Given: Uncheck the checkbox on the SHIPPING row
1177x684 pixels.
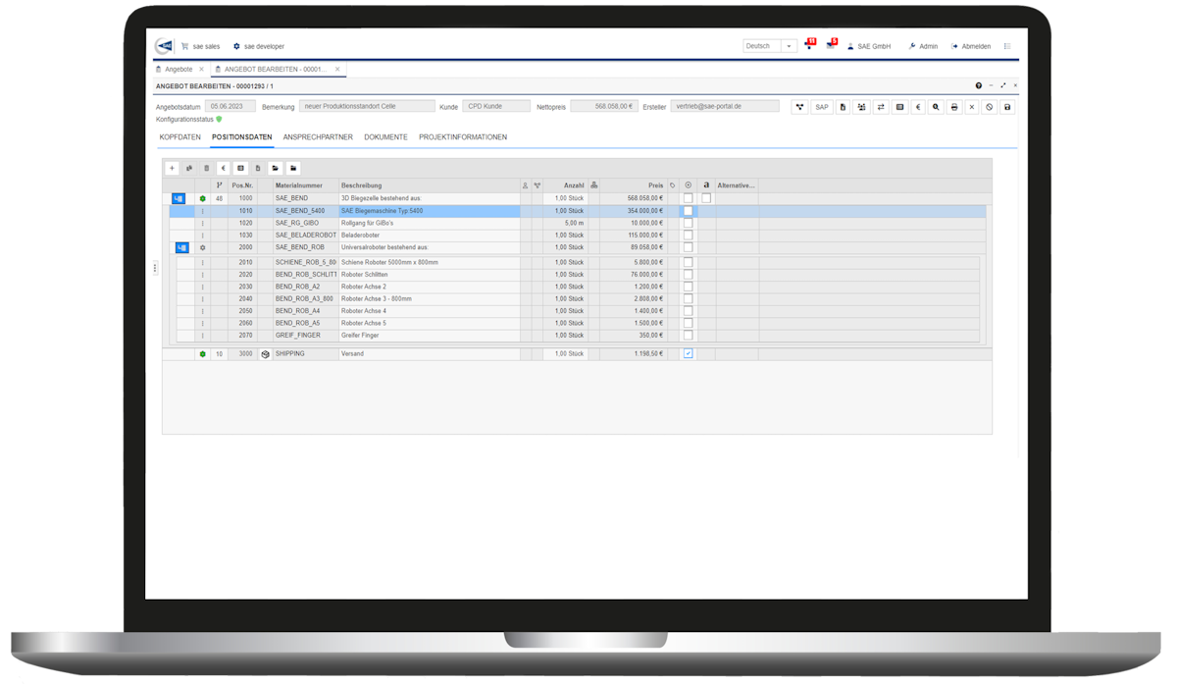Looking at the screenshot, I should click(688, 353).
